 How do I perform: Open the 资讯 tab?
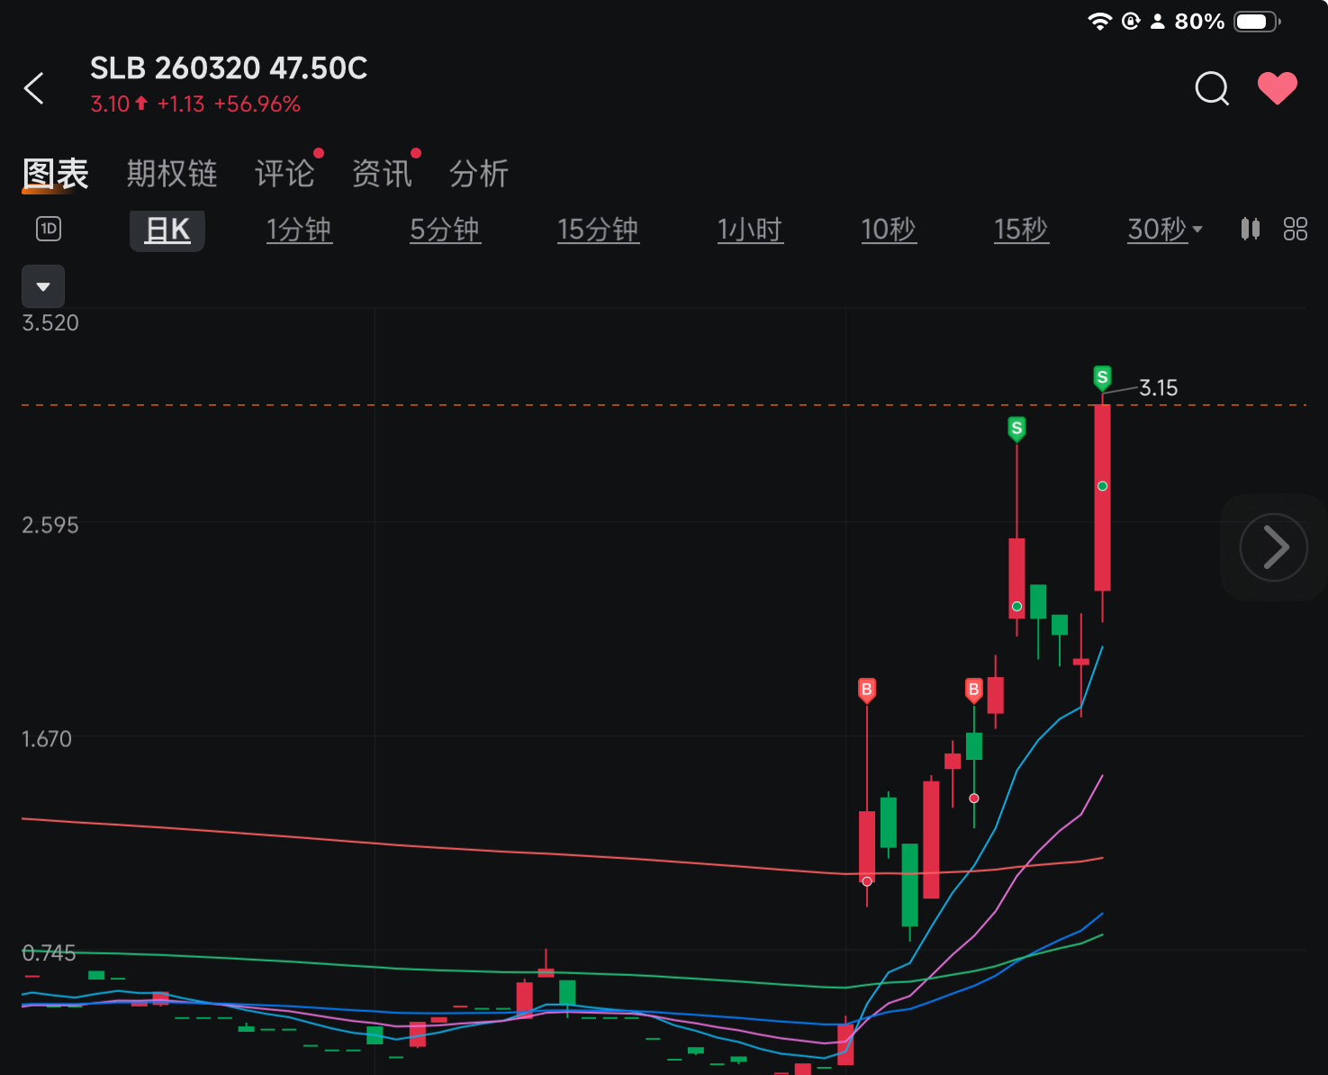click(x=382, y=174)
